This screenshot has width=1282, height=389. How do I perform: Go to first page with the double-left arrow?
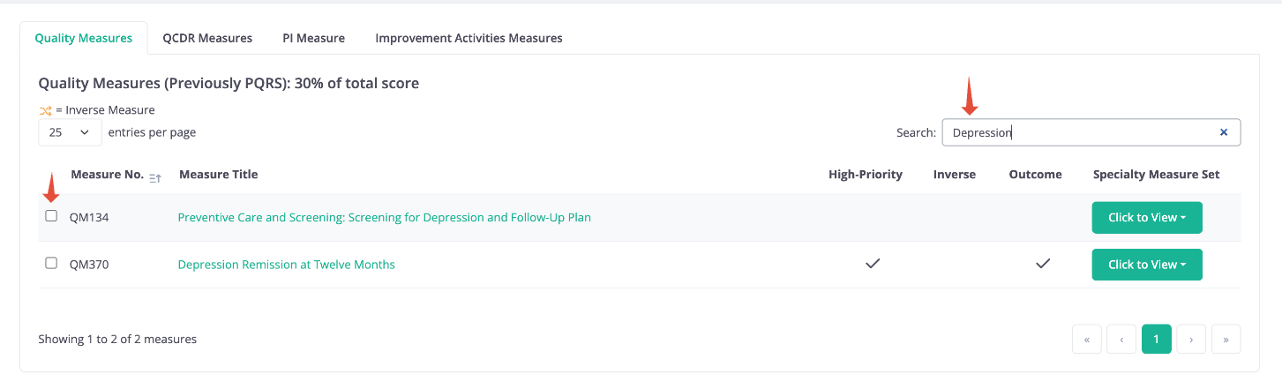tap(1086, 339)
